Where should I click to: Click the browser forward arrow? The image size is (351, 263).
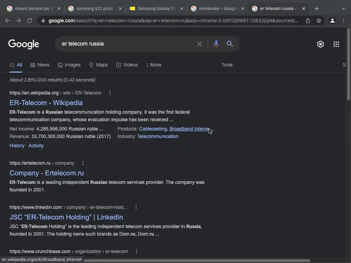pyautogui.click(x=19, y=21)
